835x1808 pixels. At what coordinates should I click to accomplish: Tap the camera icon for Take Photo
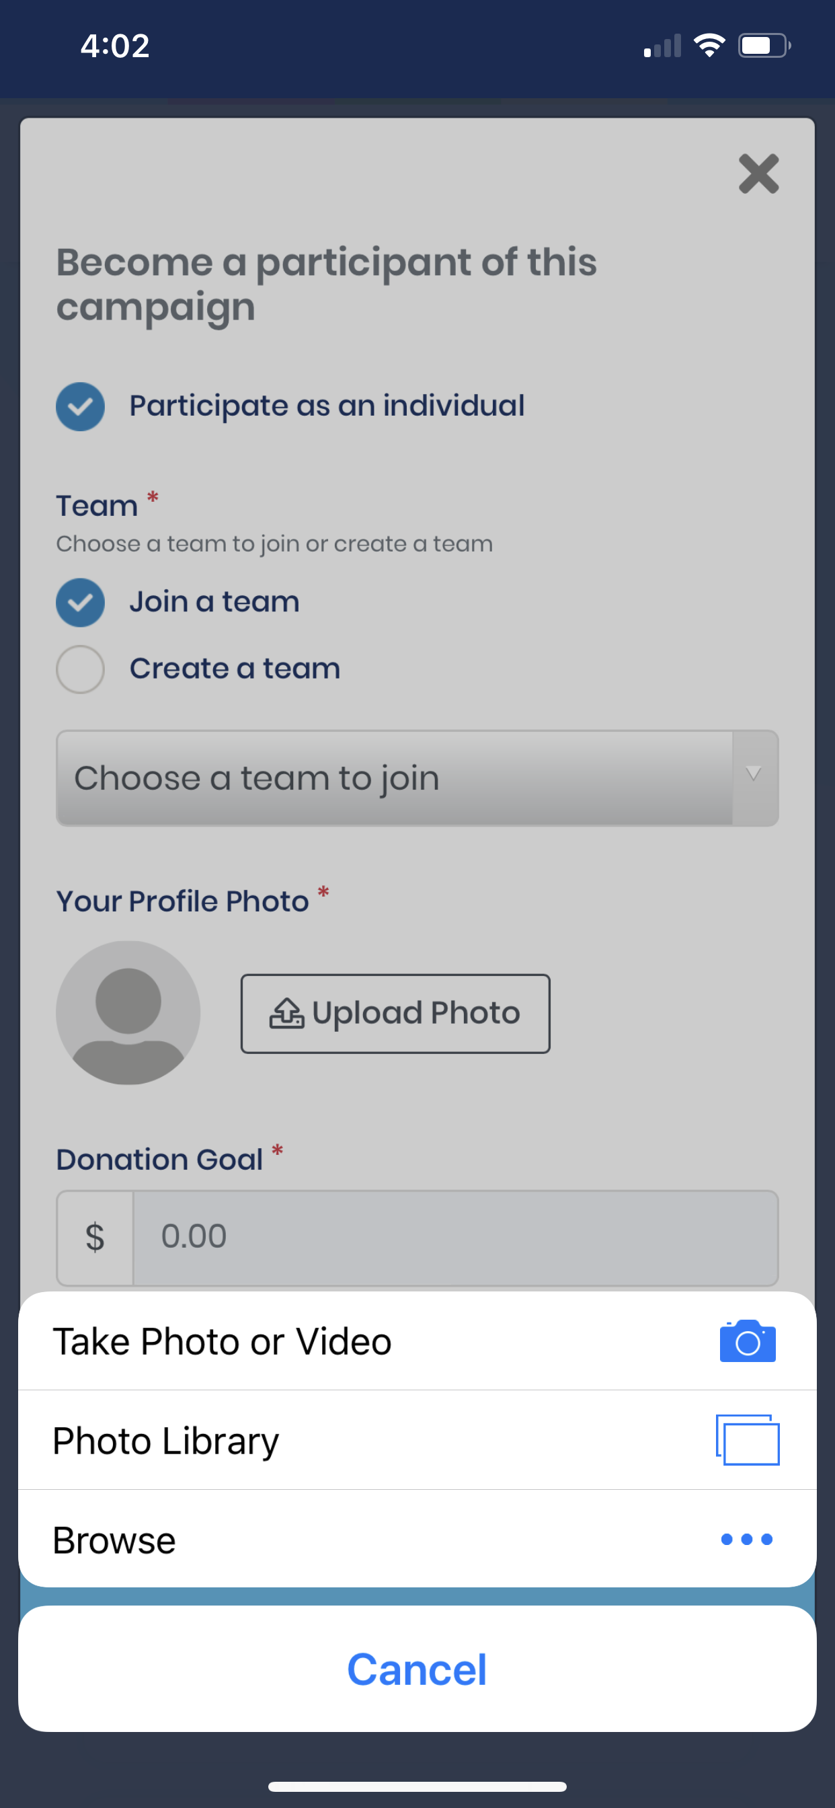748,1341
